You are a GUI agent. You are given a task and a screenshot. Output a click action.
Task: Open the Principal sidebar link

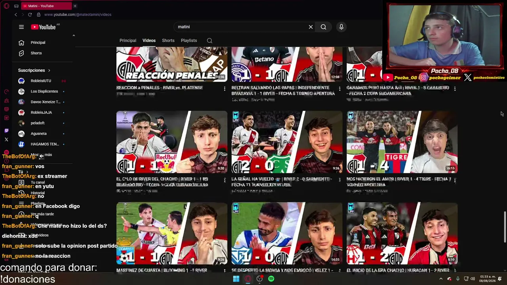pyautogui.click(x=38, y=42)
